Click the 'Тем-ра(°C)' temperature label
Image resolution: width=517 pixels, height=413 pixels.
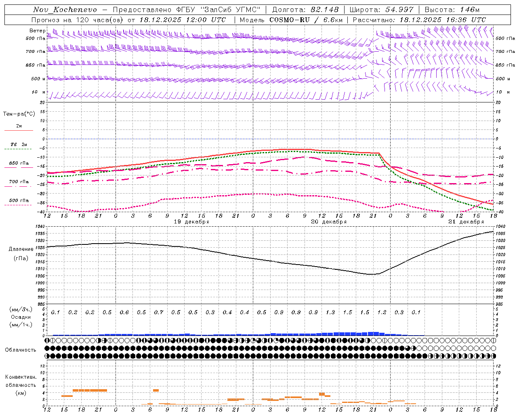pyautogui.click(x=19, y=114)
